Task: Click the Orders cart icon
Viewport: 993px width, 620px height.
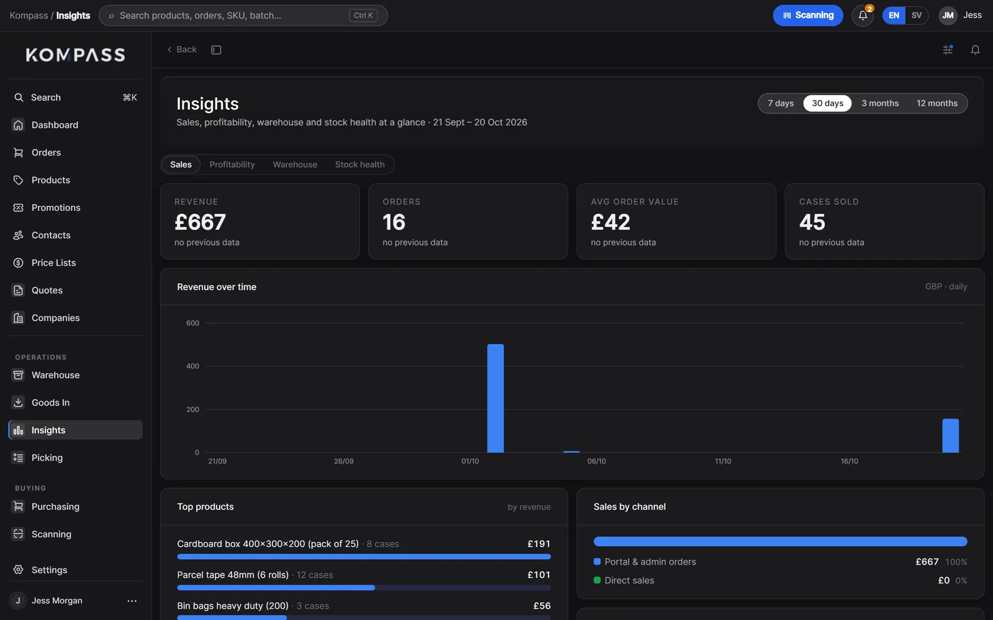Action: pyautogui.click(x=19, y=153)
